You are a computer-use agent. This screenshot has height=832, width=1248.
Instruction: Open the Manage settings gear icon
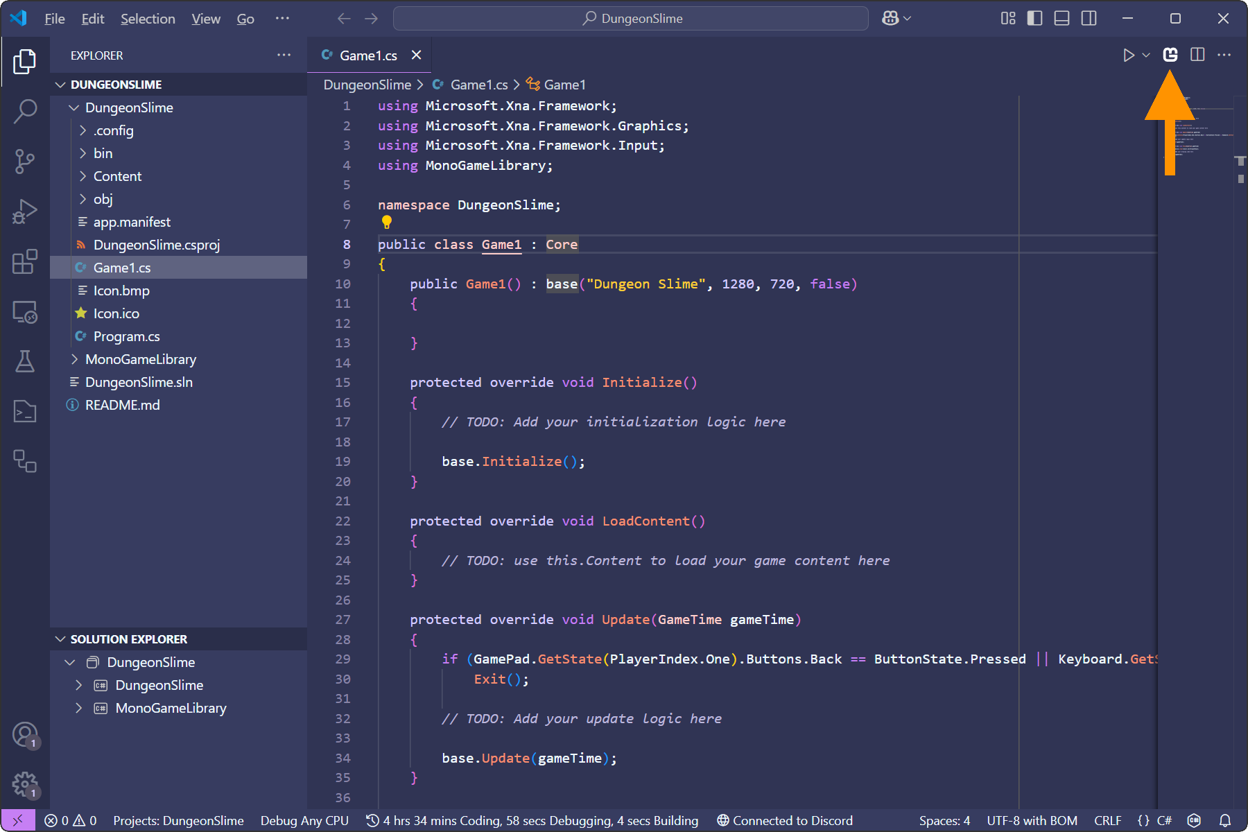coord(25,783)
